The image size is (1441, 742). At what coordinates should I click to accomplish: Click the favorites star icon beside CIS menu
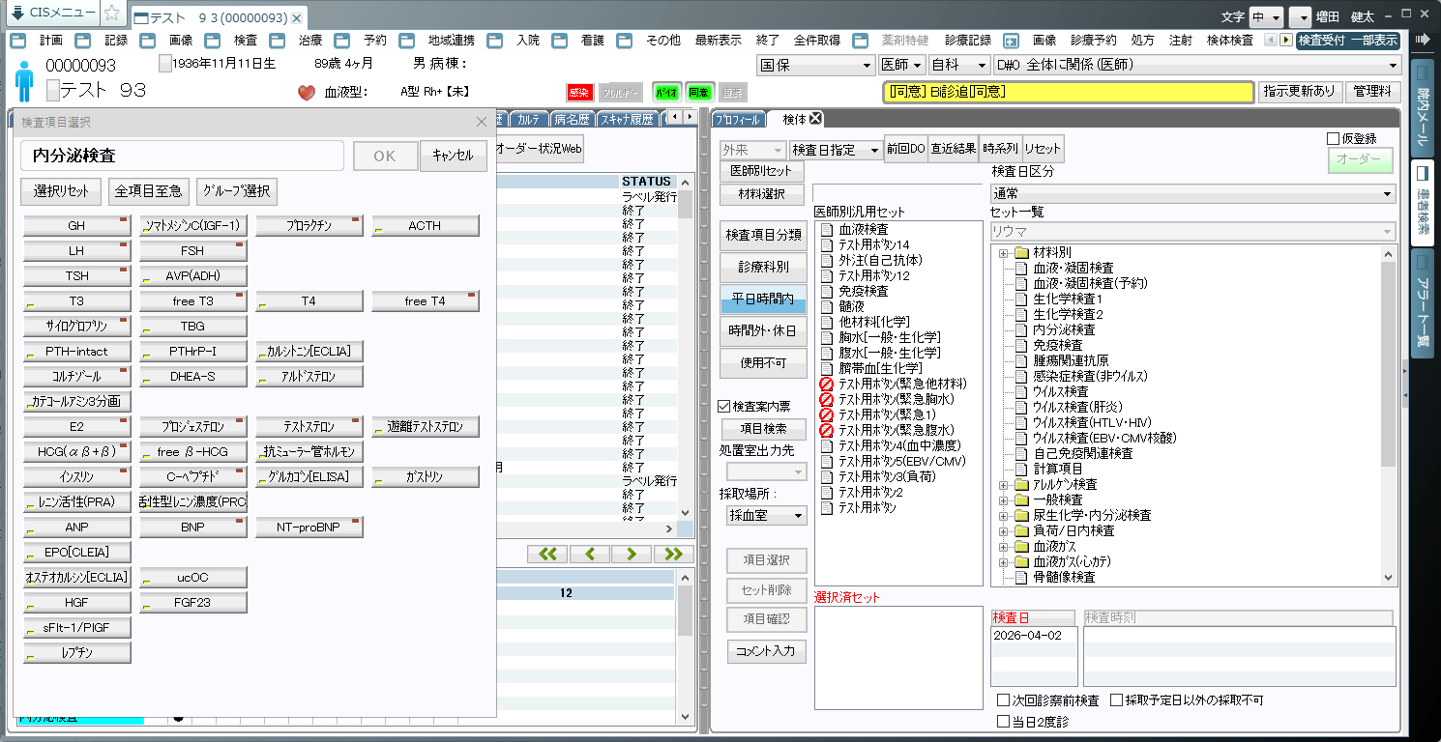pyautogui.click(x=112, y=14)
